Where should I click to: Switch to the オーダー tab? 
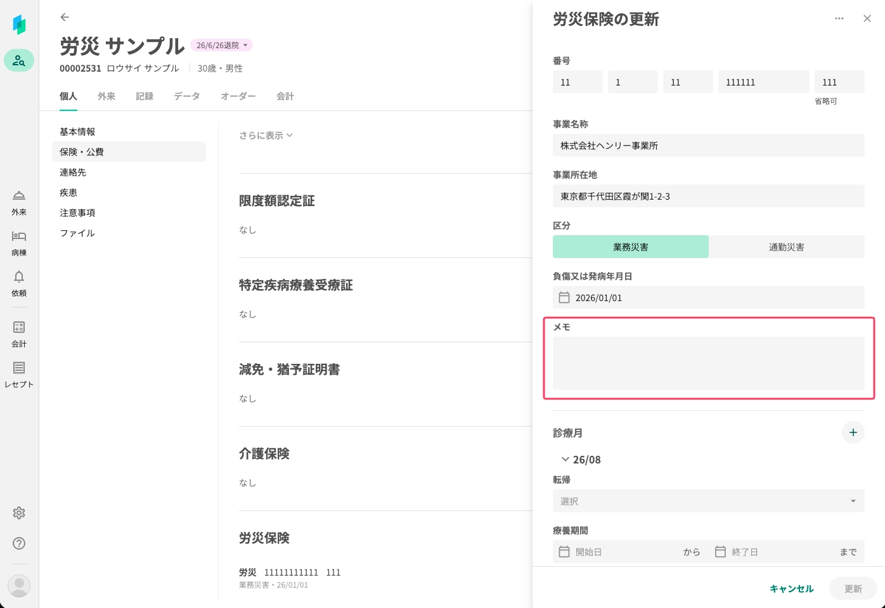click(x=238, y=96)
